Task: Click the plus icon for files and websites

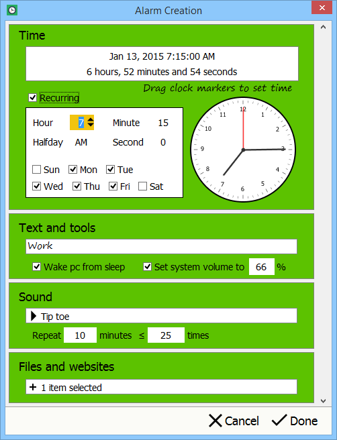Action: pos(33,387)
